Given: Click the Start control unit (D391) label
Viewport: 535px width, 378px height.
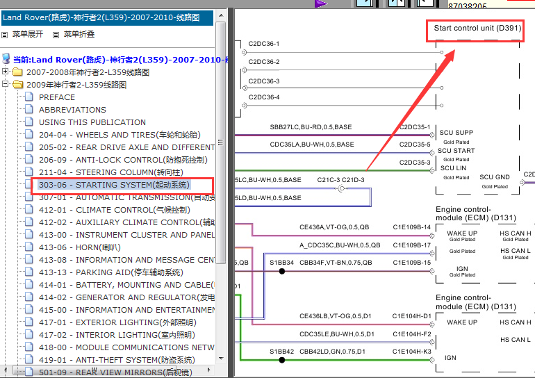Looking at the screenshot, I should (x=477, y=28).
